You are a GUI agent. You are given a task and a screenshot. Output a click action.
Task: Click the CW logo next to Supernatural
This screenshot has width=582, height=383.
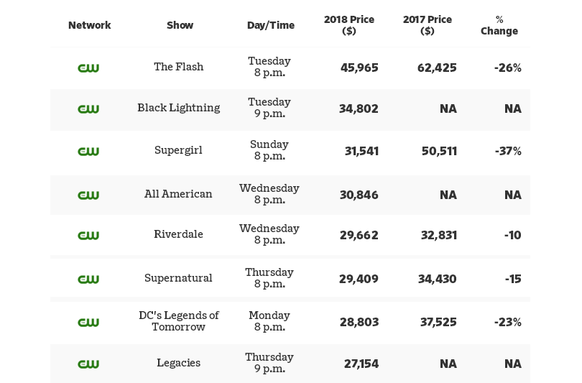pyautogui.click(x=88, y=279)
